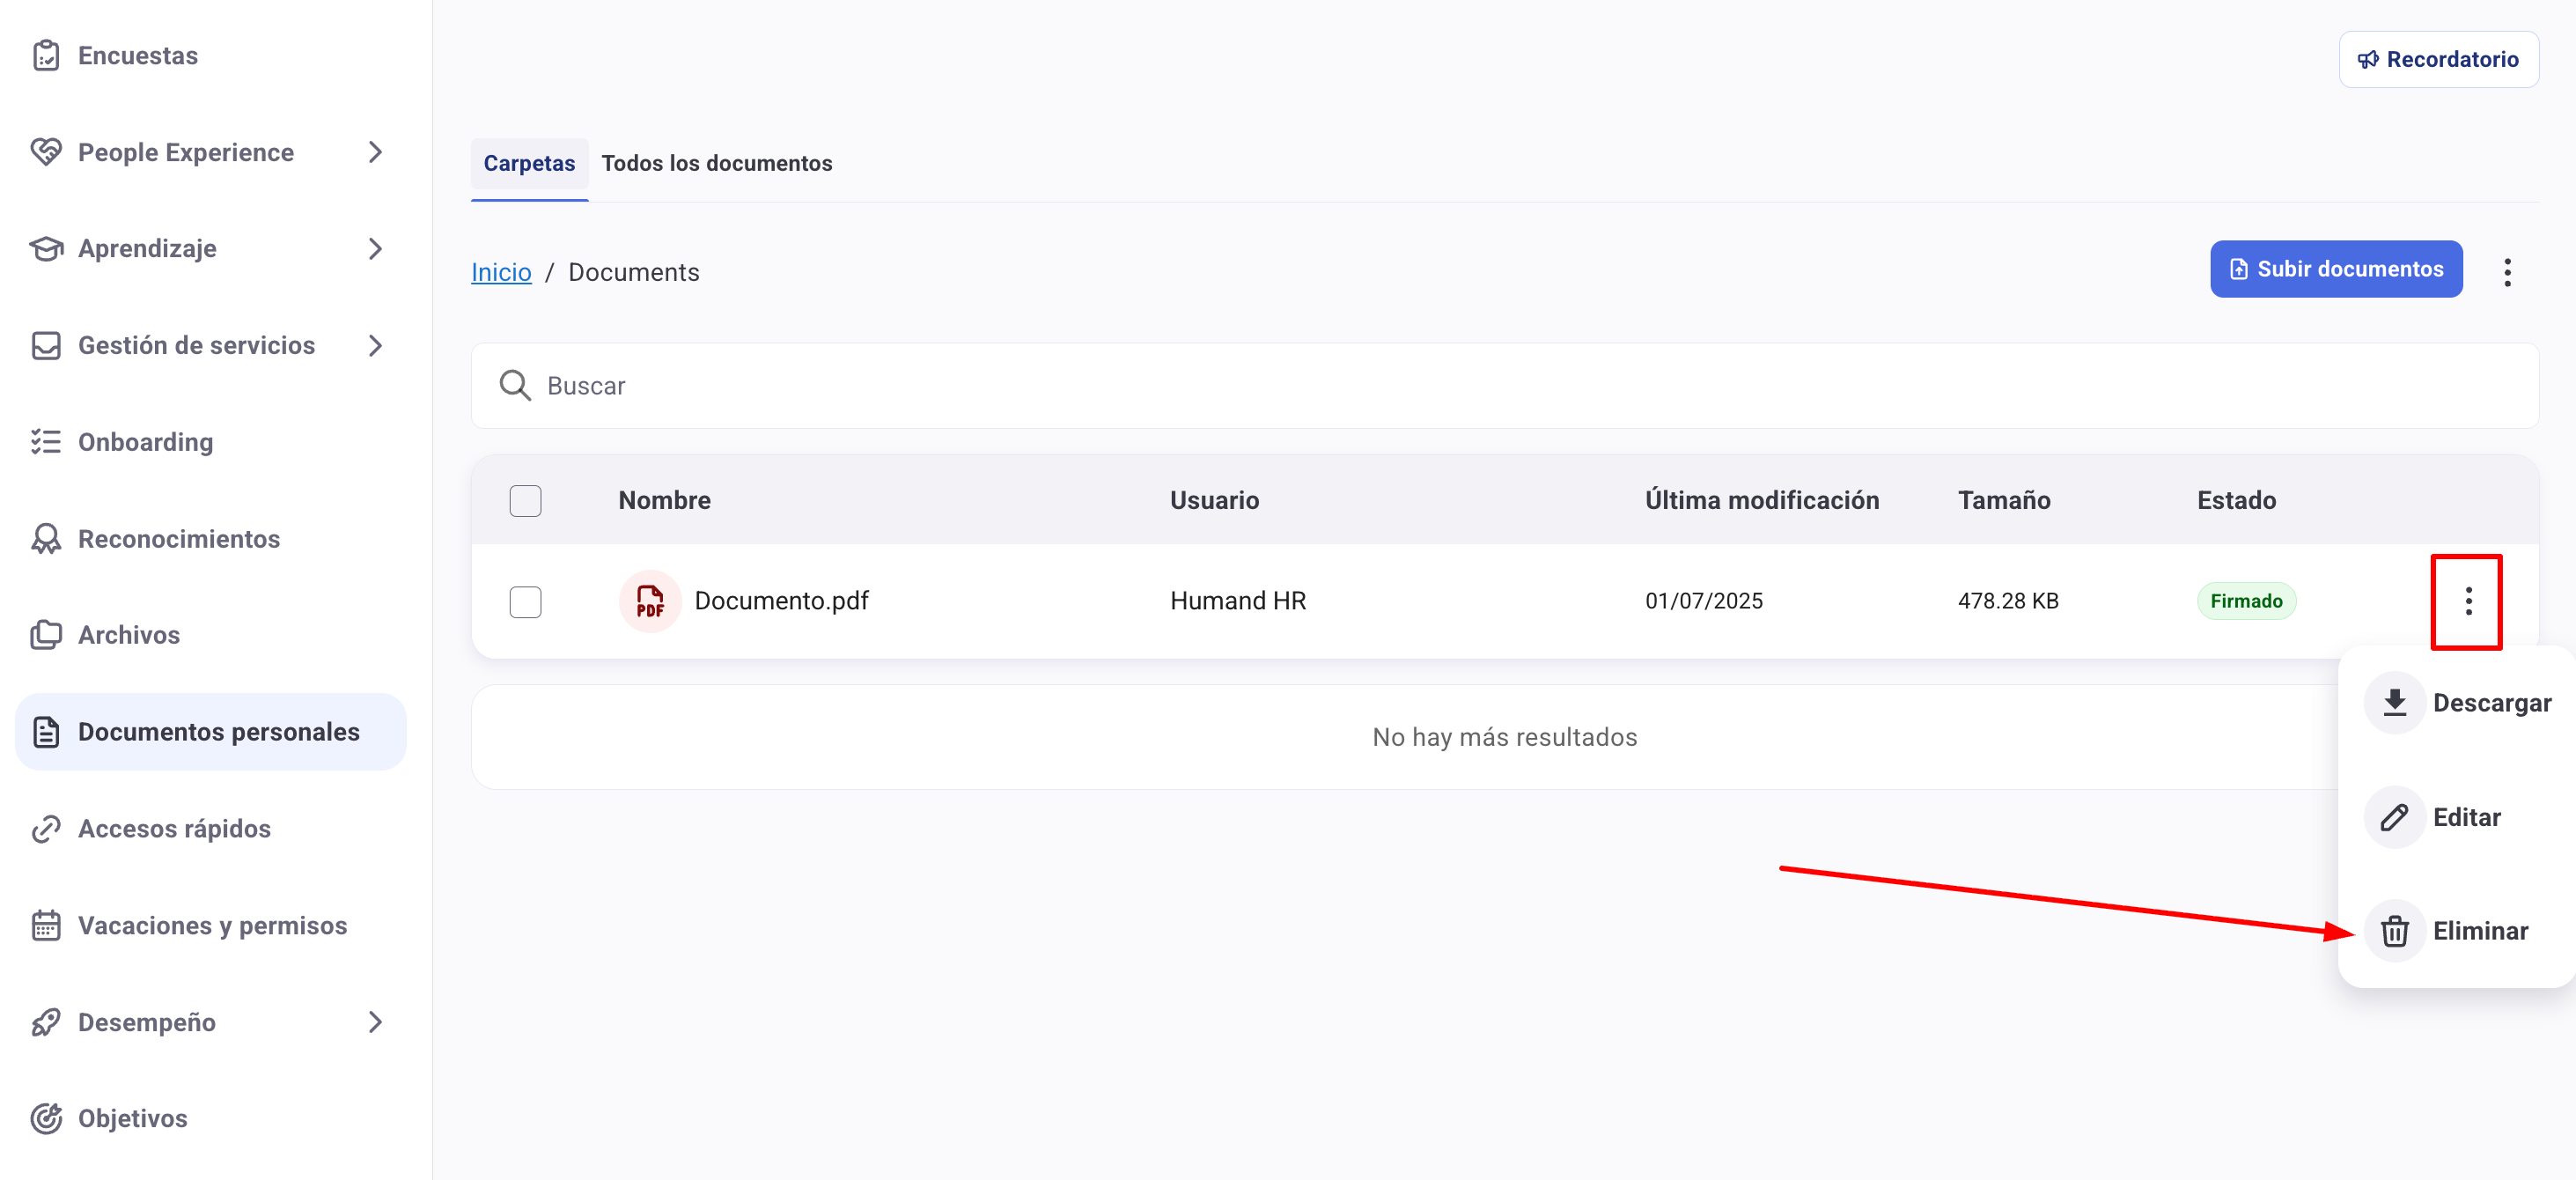This screenshot has height=1180, width=2576.
Task: Switch to the Todos los documentos tab
Action: (x=716, y=163)
